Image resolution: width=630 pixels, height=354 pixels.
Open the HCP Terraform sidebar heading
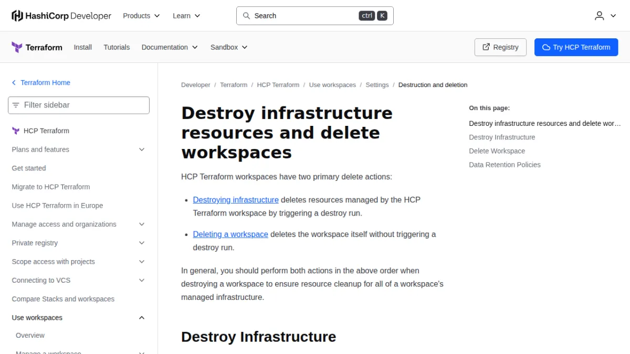[x=46, y=131]
